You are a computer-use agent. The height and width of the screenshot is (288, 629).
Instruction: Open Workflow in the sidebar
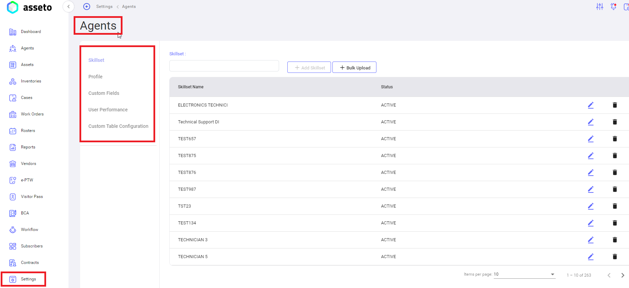29,230
